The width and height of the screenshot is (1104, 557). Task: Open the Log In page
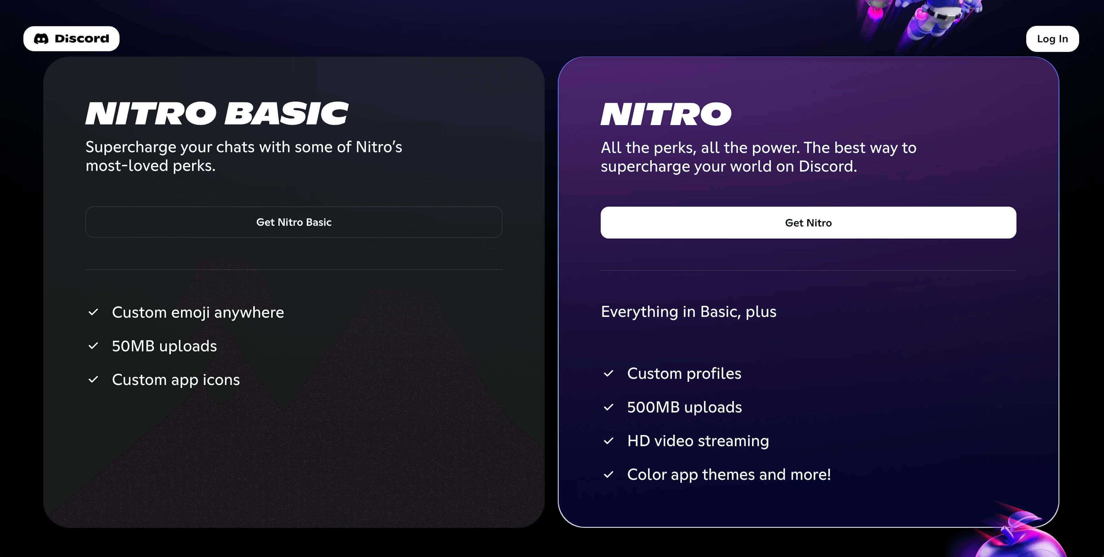(1052, 38)
